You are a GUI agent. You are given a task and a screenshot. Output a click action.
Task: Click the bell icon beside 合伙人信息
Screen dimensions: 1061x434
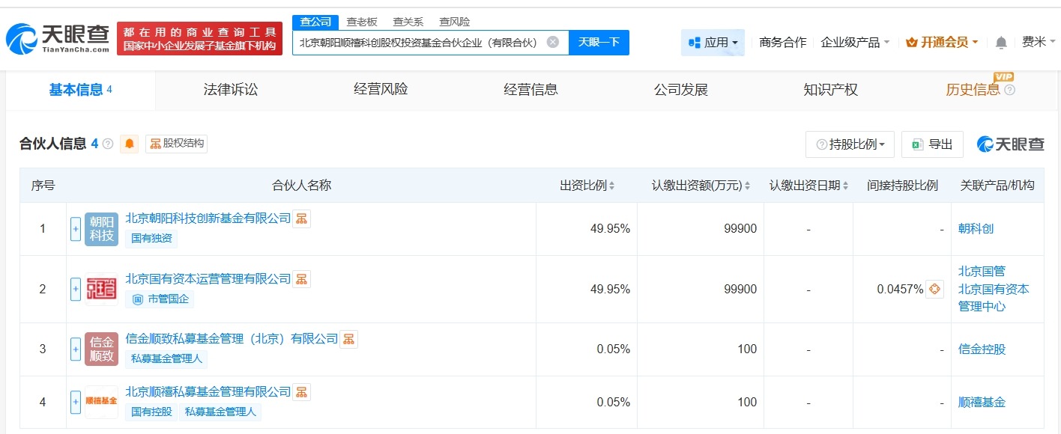(129, 144)
